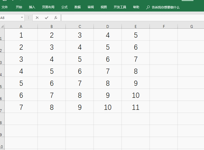Viewport: 204px width, 150px height.
Task: Select column C header
Action: click(80, 27)
